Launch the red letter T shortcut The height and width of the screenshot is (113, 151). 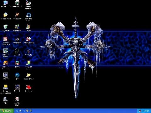28,51
